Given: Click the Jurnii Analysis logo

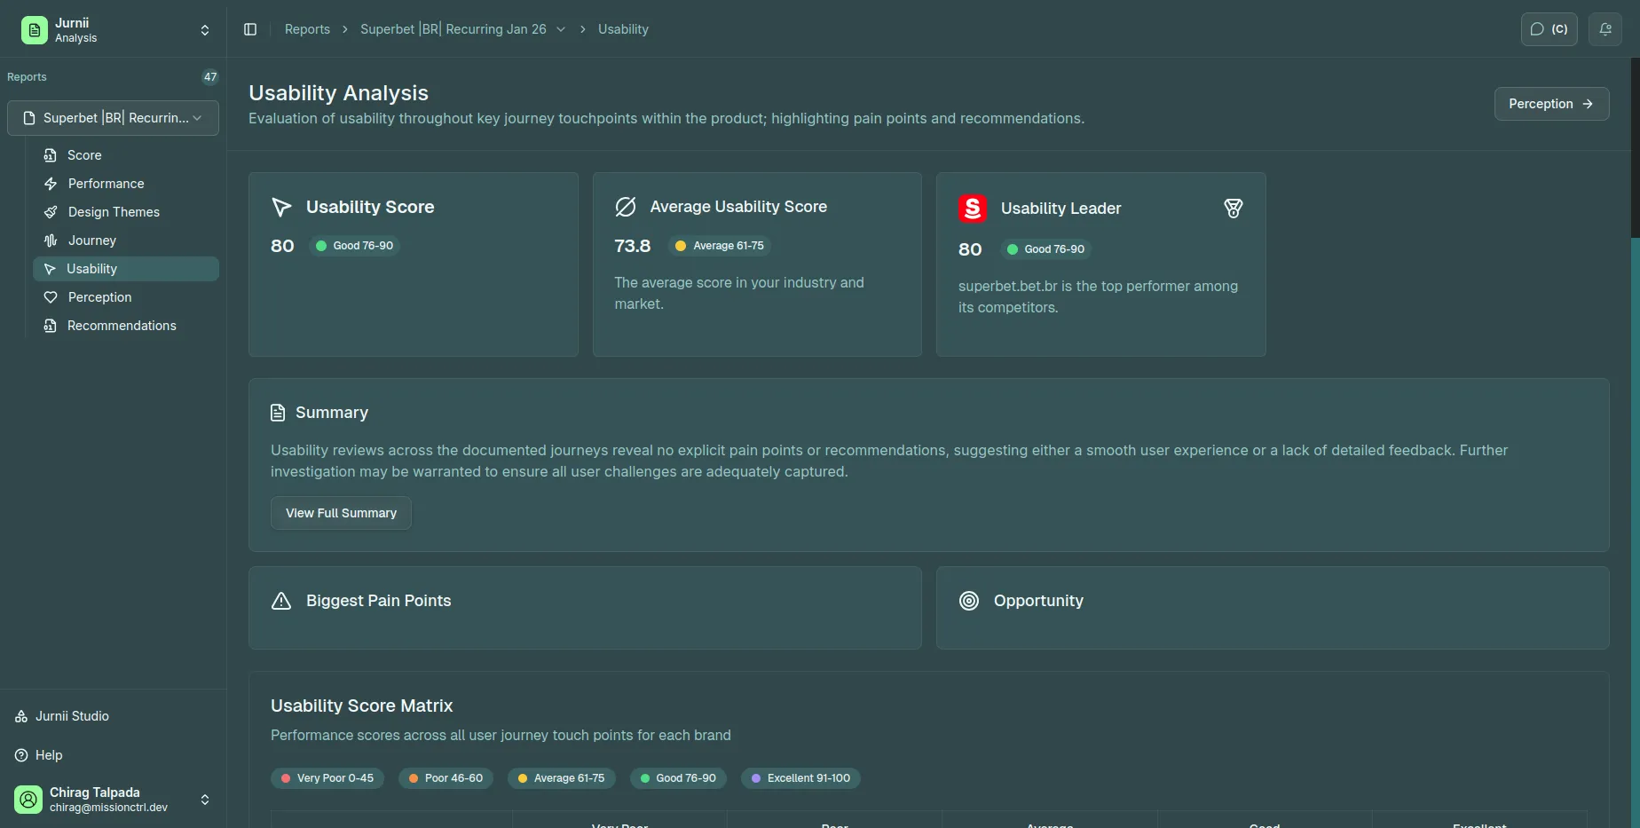Looking at the screenshot, I should [x=33, y=29].
